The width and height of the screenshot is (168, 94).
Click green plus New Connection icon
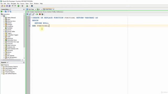tap(2, 11)
